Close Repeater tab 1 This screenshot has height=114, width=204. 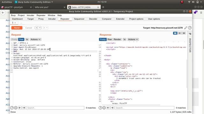15,23
